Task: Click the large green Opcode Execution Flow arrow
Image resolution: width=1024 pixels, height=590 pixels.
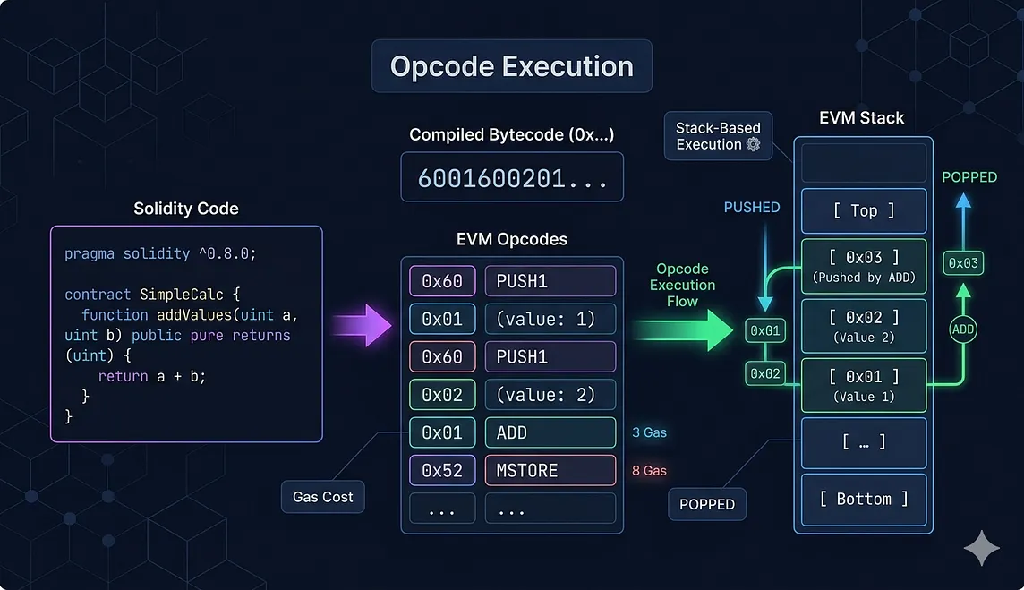Action: [x=684, y=330]
